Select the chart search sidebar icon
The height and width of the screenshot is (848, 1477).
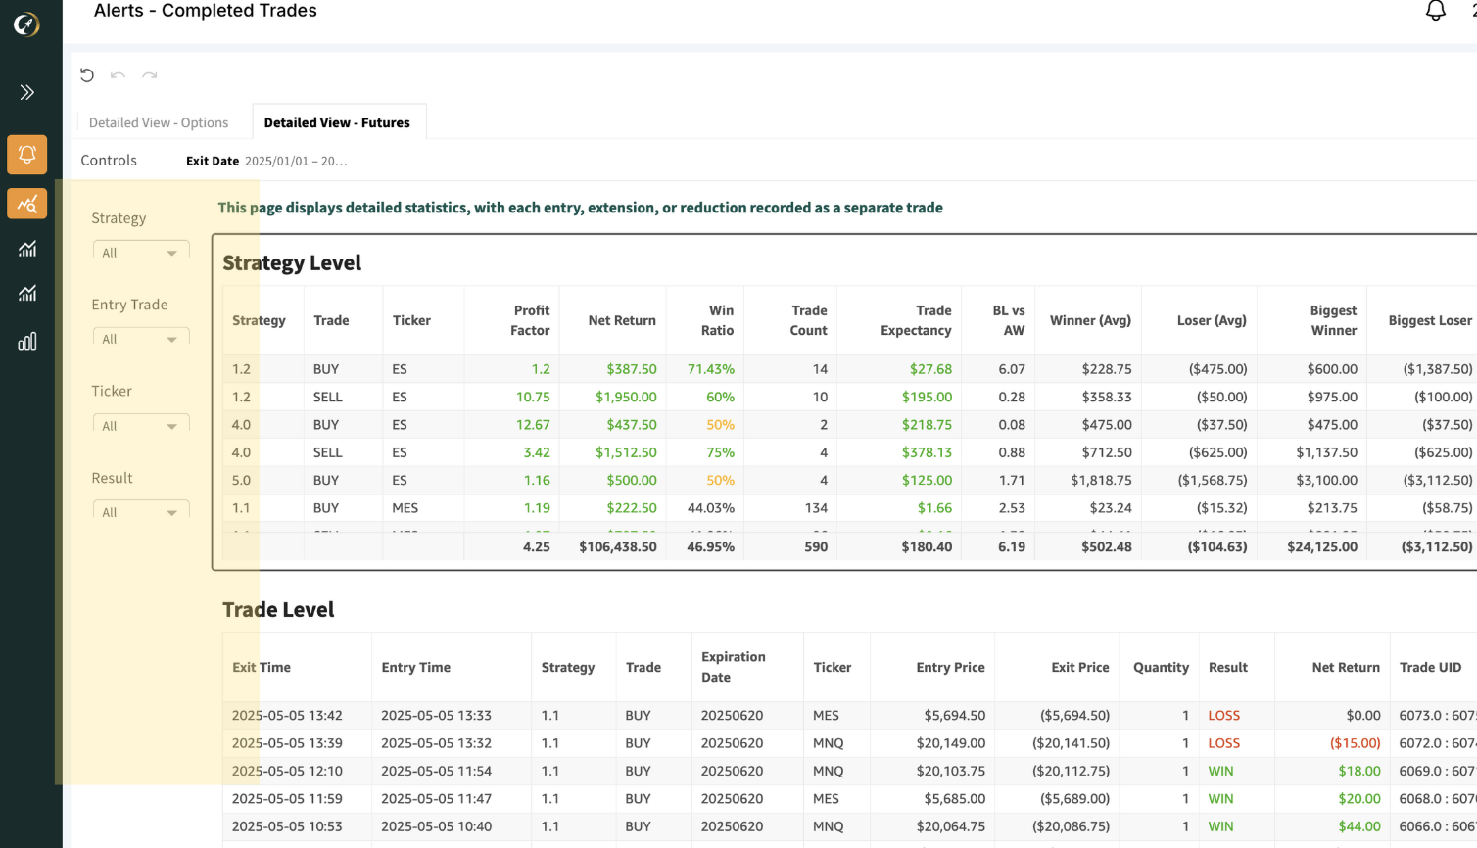coord(27,204)
